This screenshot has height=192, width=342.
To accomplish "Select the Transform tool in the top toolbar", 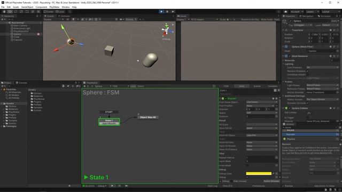I will 33,12.
